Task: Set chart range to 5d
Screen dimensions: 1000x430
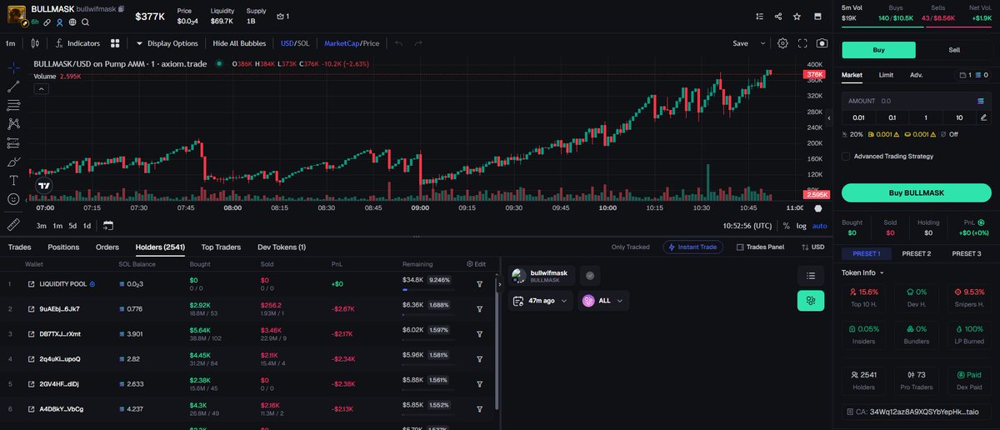Action: tap(72, 226)
